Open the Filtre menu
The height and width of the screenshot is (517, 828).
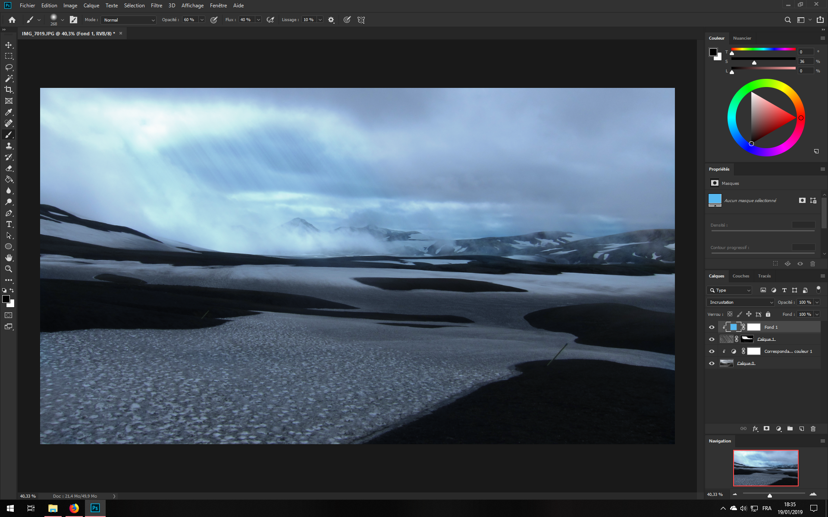157,6
